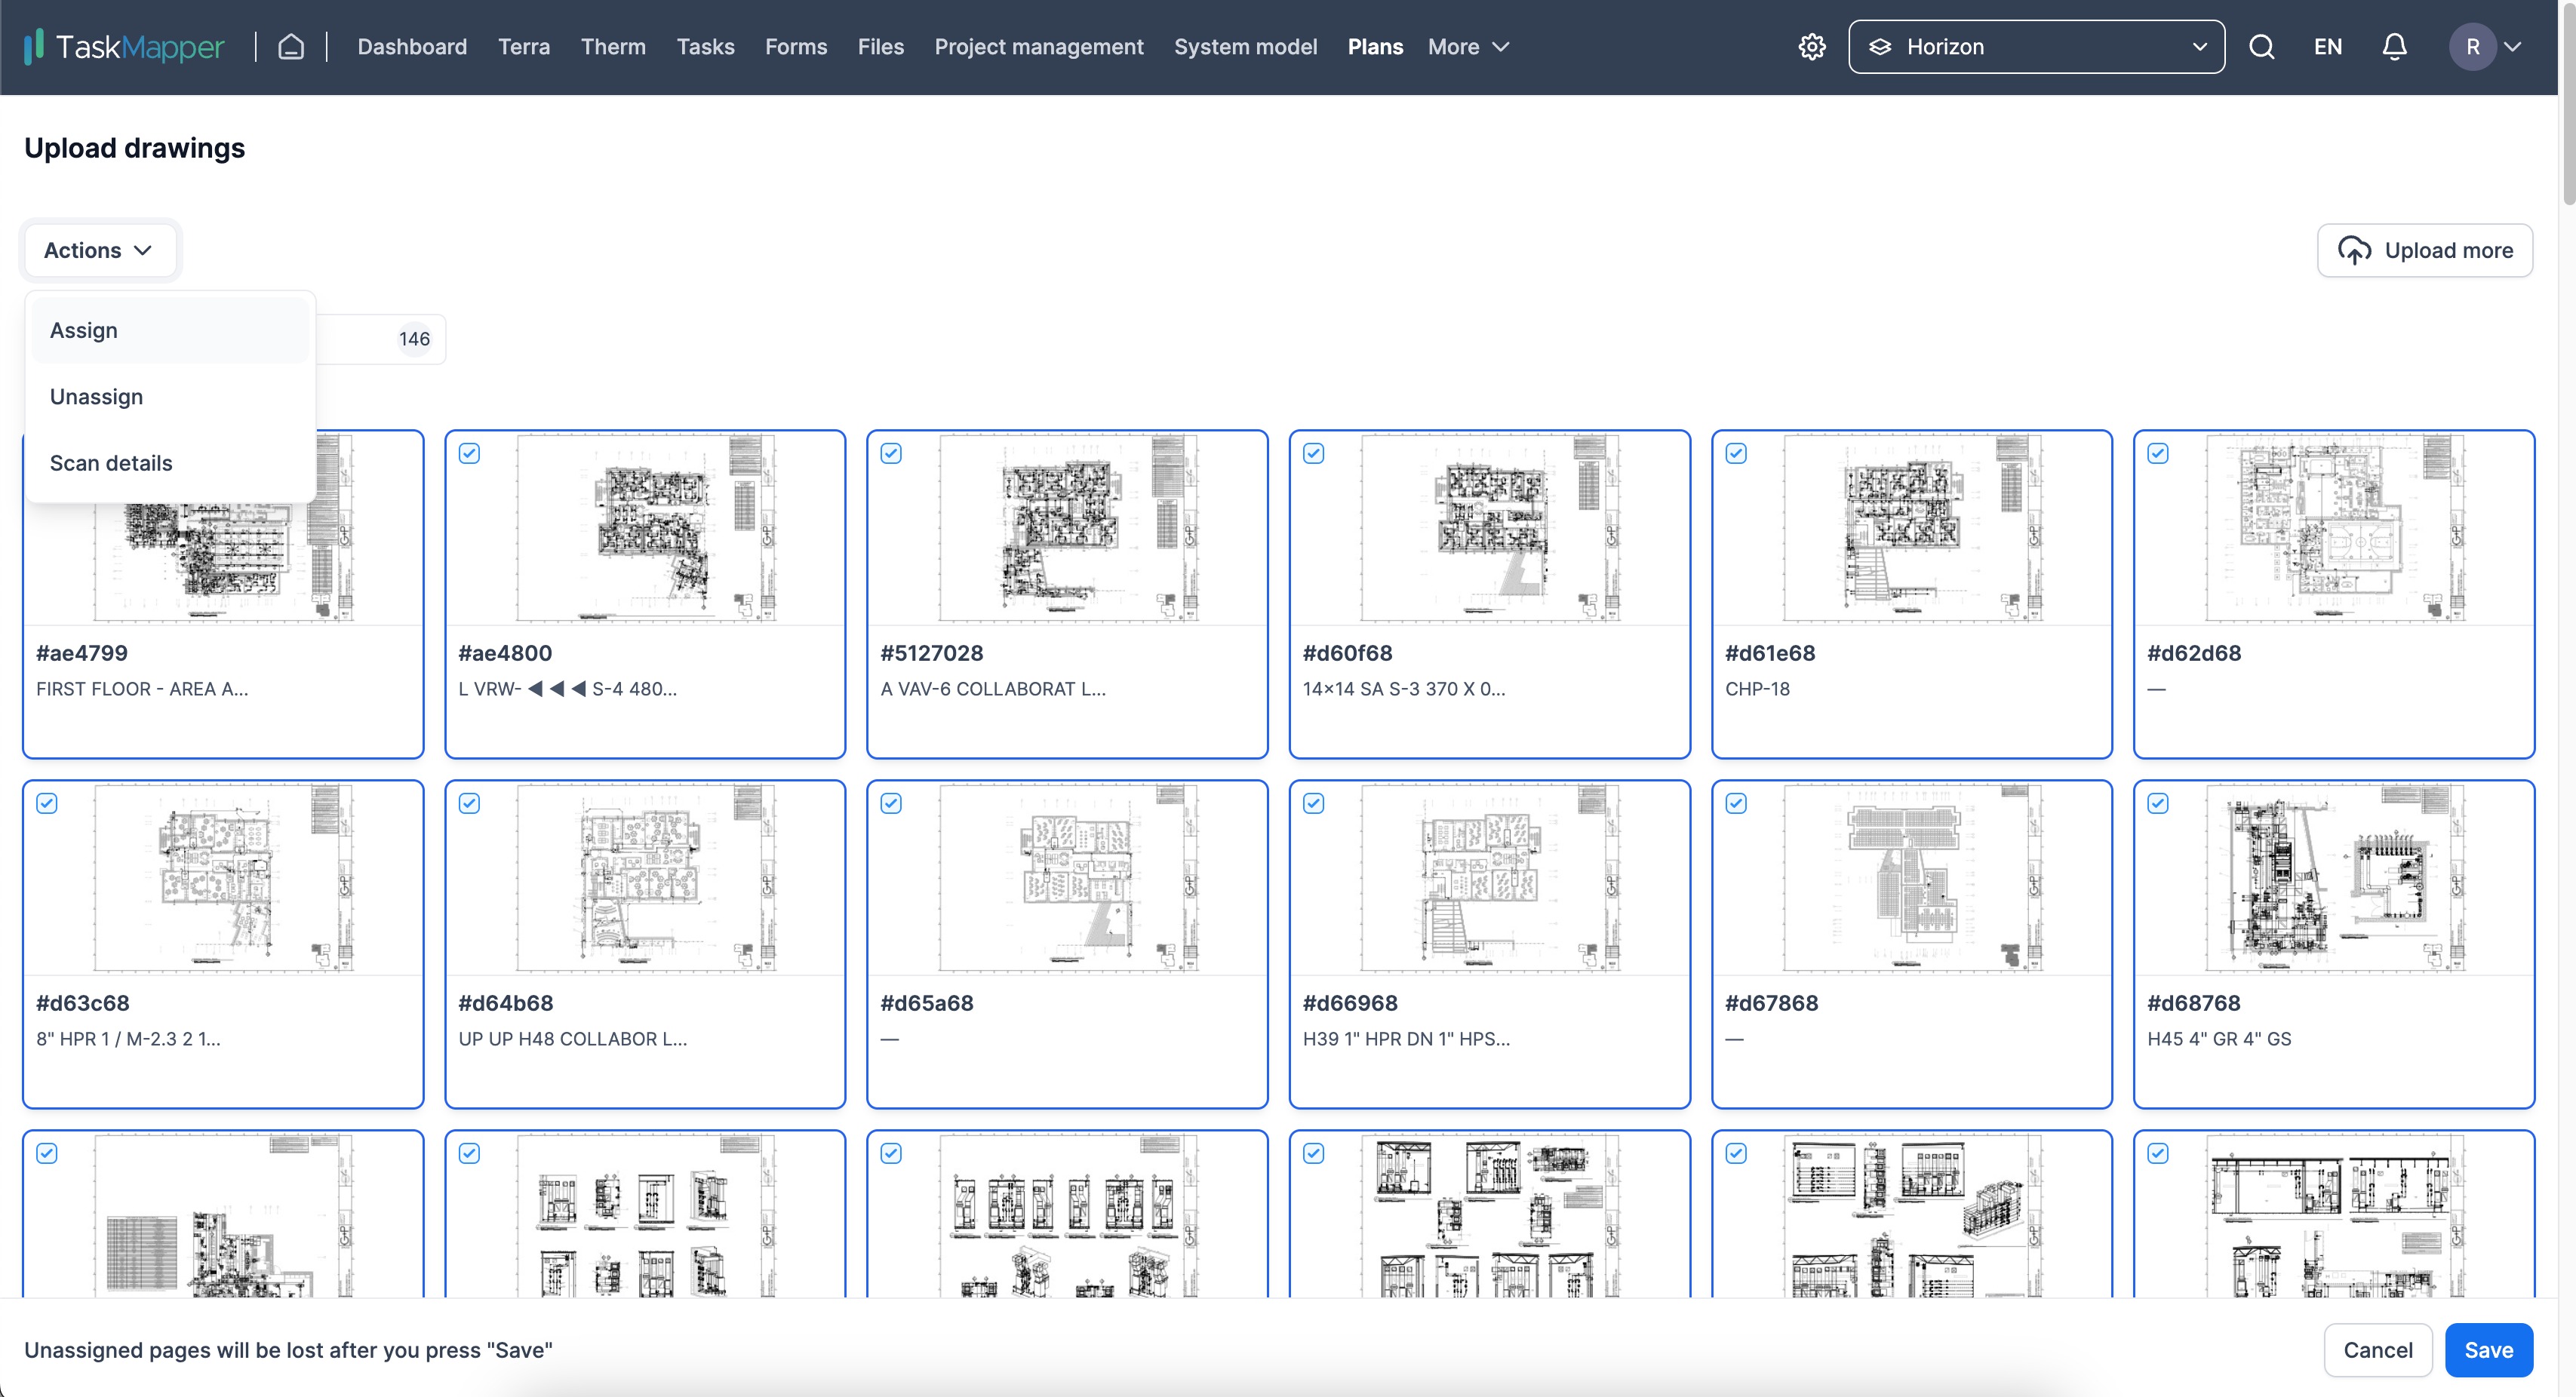The height and width of the screenshot is (1397, 2576).
Task: Go to Dashboard tab
Action: (412, 47)
